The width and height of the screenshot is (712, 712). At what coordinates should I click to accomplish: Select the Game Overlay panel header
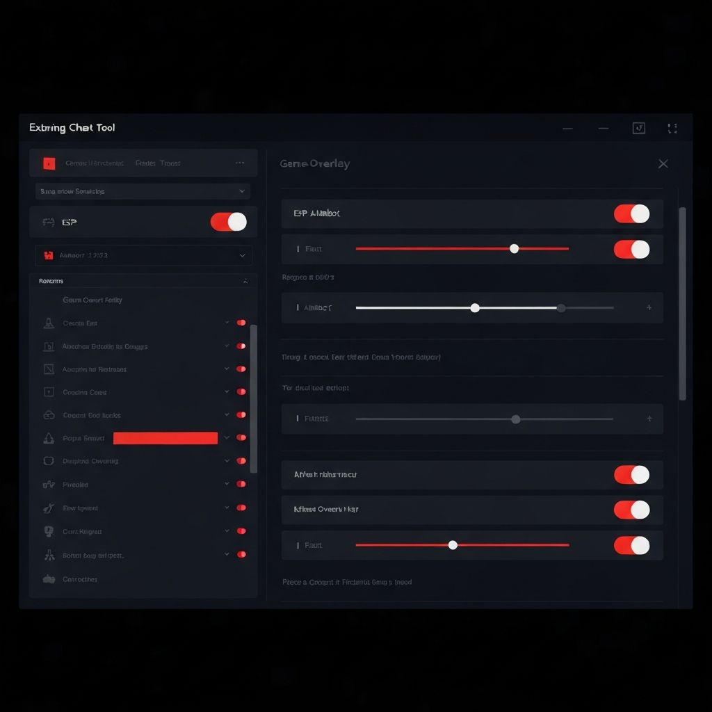[314, 163]
